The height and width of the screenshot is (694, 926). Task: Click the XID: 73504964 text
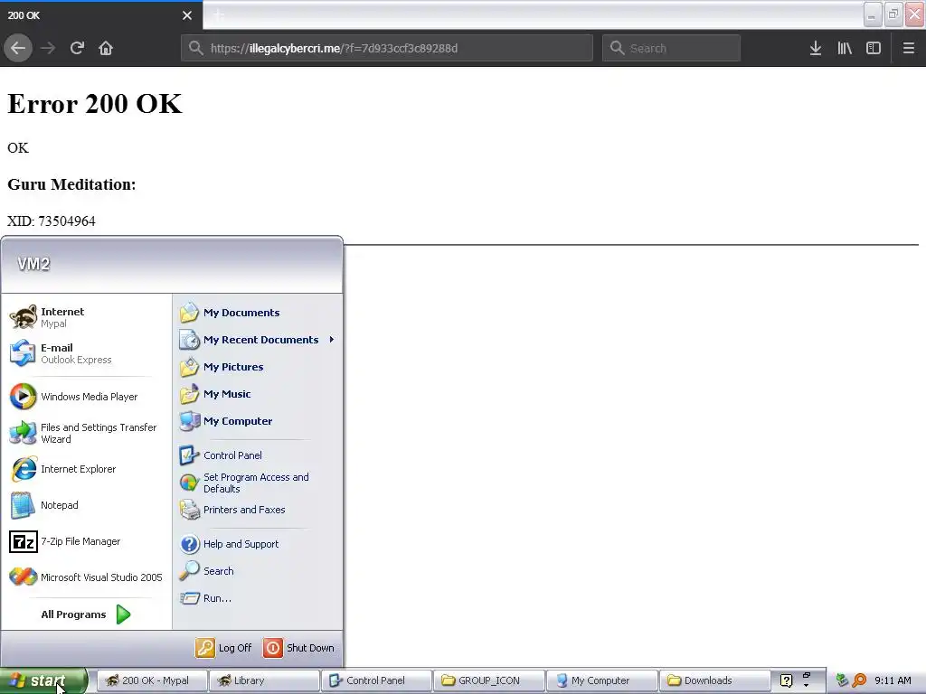52,220
